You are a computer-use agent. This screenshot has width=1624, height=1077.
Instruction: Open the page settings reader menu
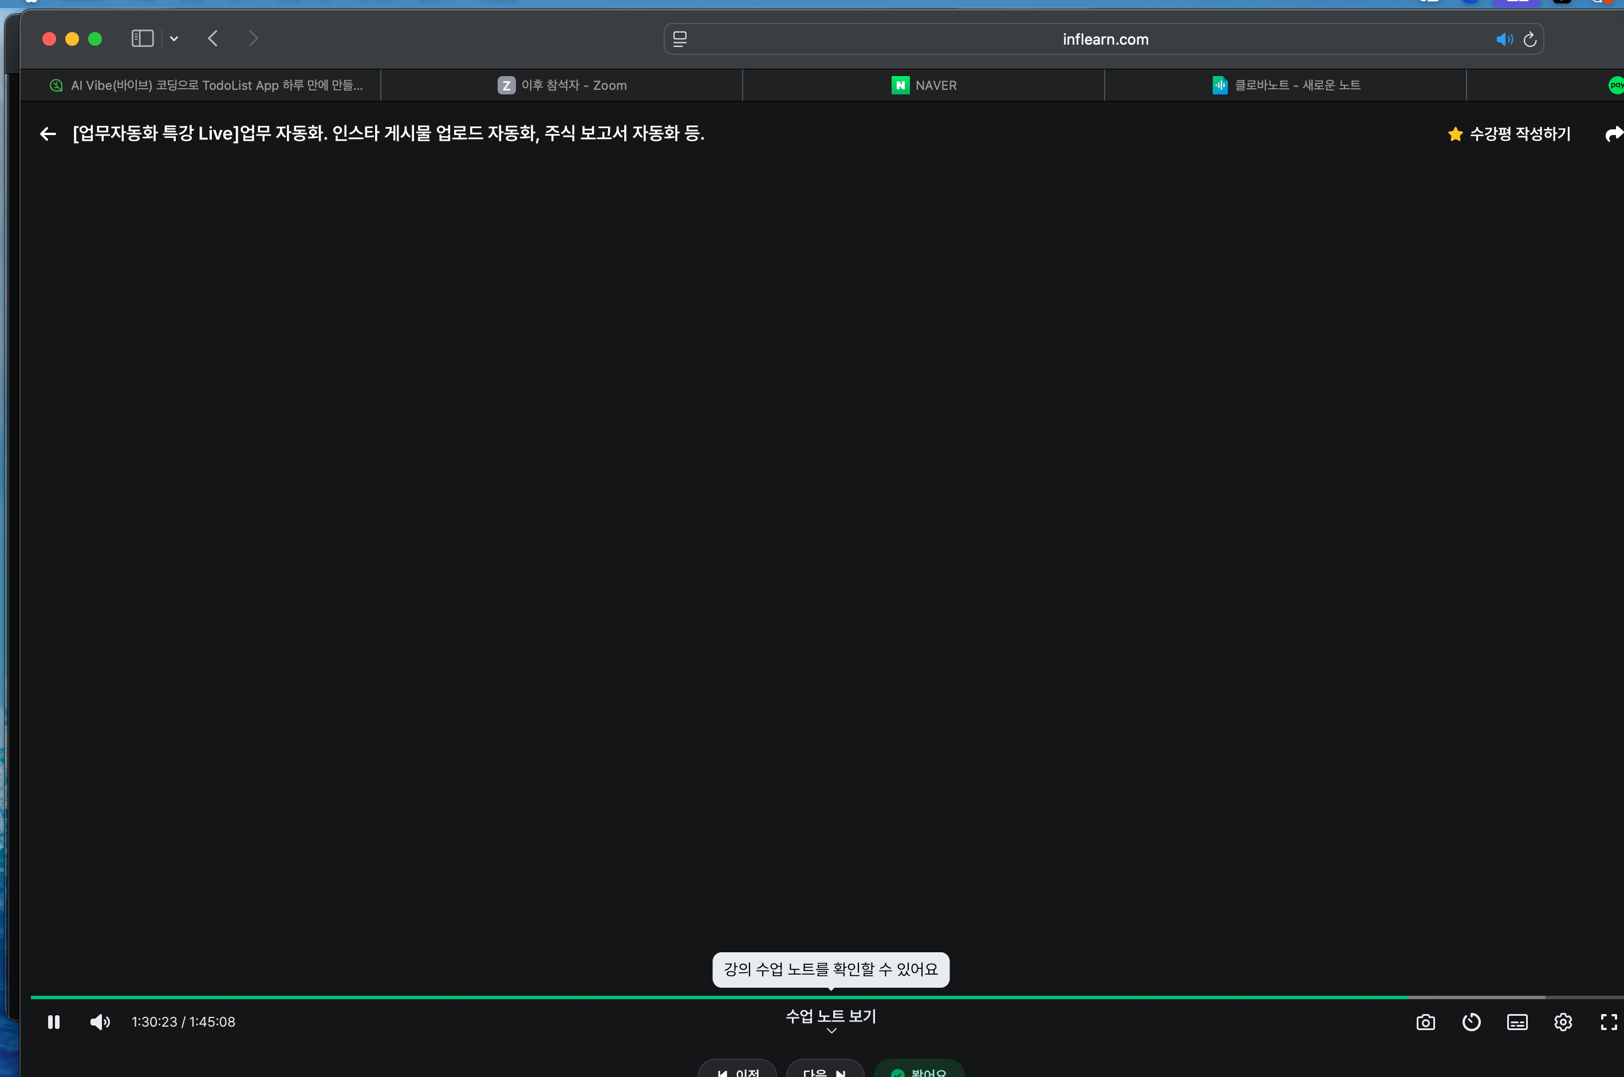pyautogui.click(x=679, y=38)
